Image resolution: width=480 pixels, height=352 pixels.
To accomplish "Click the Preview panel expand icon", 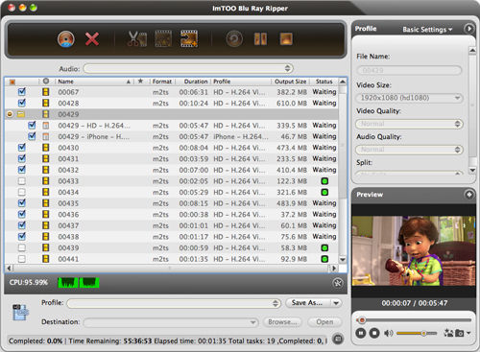I will (468, 194).
